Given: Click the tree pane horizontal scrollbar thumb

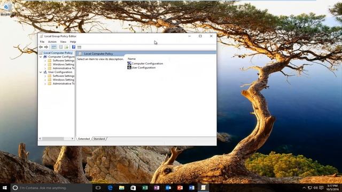Looking at the screenshot, I should click(53, 139).
